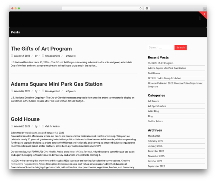The image size is (216, 182).
Task: Click the Posts page heading
Action: [x=15, y=32]
